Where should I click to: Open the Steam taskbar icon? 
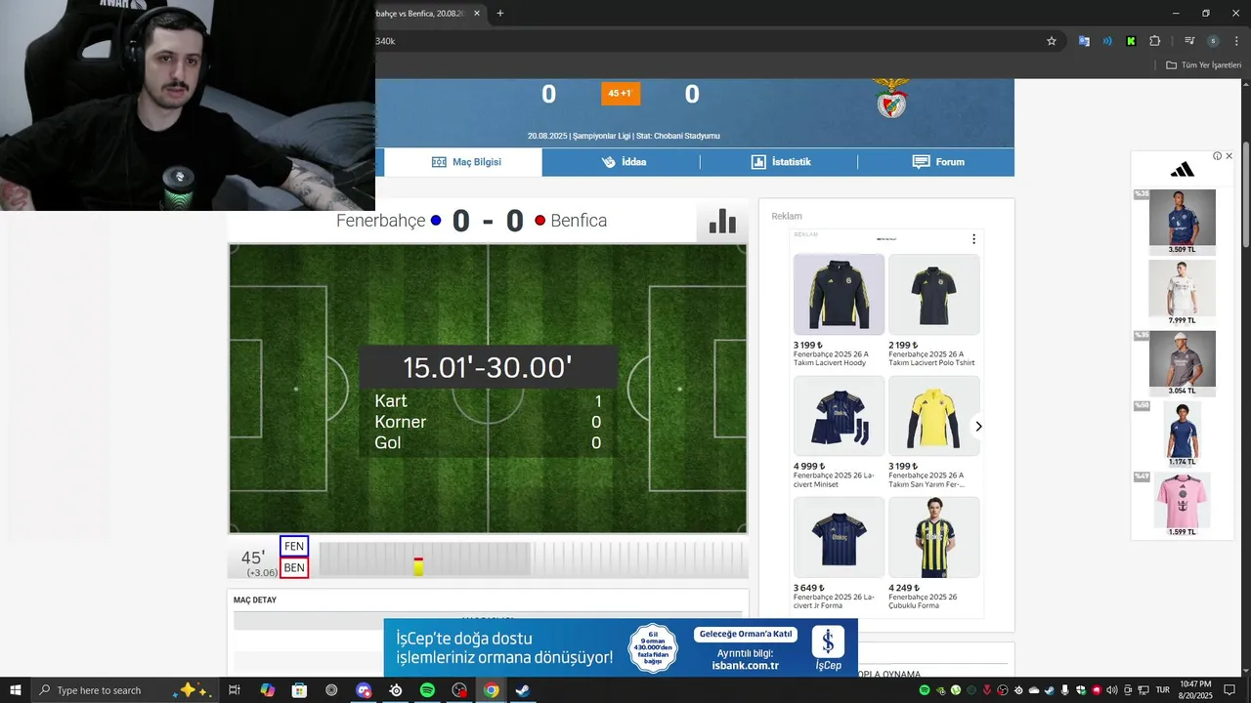point(523,690)
